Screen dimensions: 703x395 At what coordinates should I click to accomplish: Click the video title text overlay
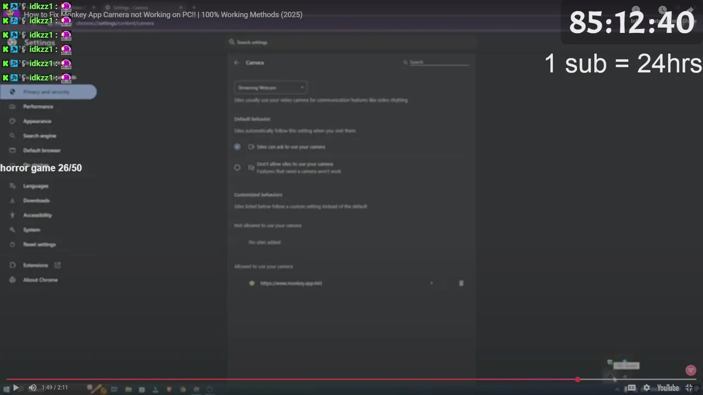click(163, 15)
